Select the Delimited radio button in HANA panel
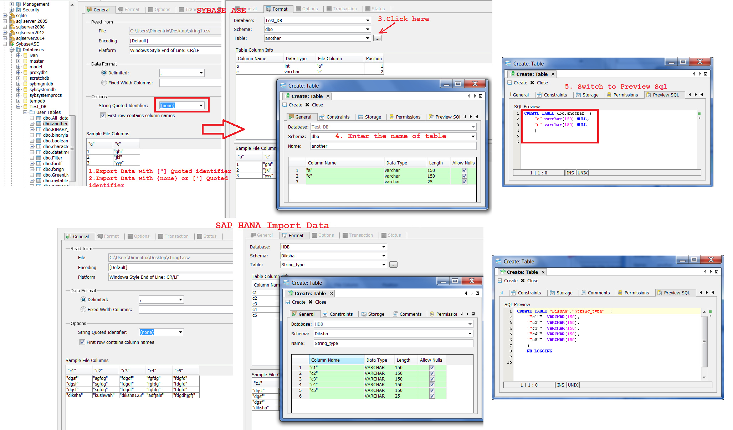Image resolution: width=733 pixels, height=430 pixels. (83, 300)
